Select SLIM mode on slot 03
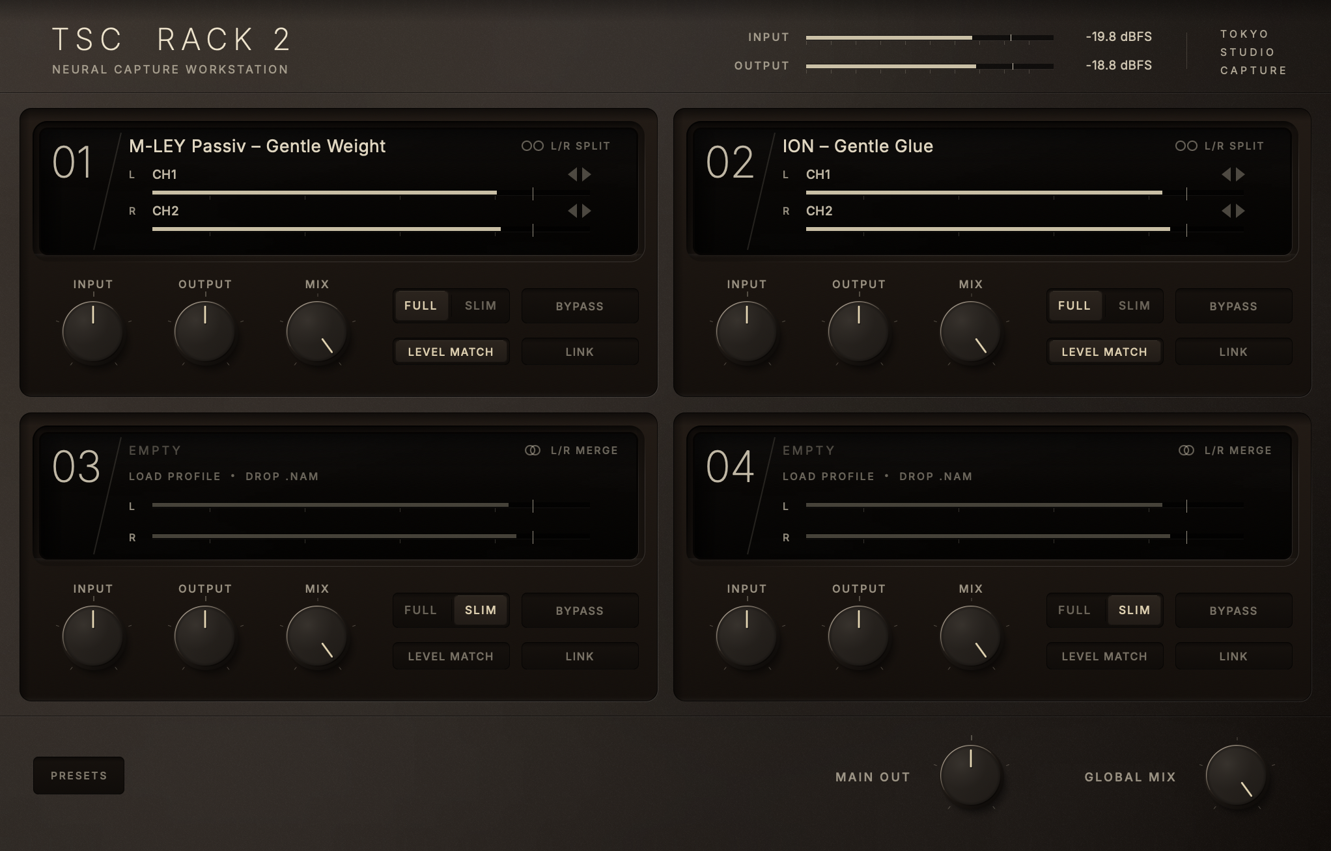This screenshot has width=1331, height=851. (481, 610)
